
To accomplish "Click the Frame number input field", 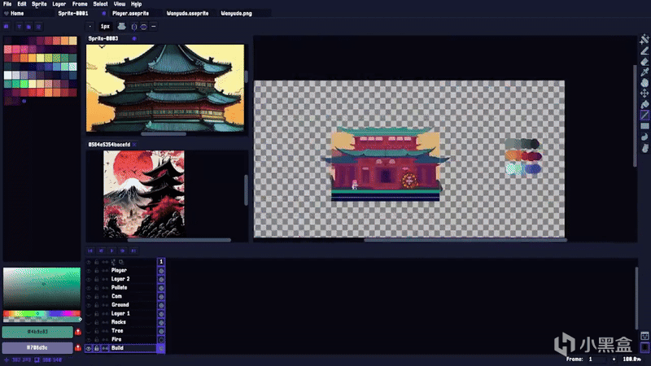I will 598,359.
